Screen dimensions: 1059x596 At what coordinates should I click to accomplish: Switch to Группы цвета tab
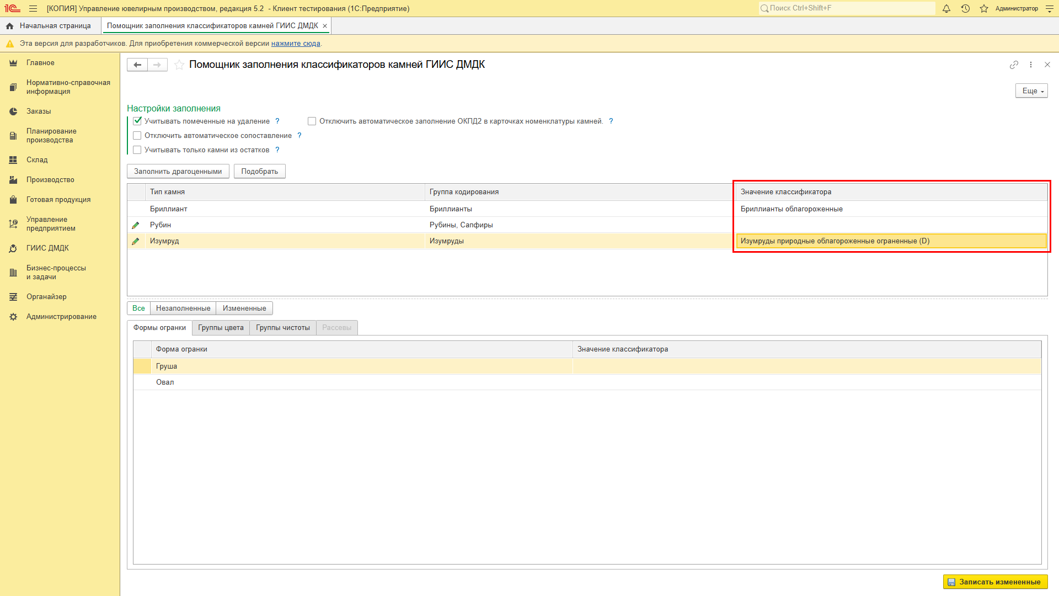(x=221, y=328)
